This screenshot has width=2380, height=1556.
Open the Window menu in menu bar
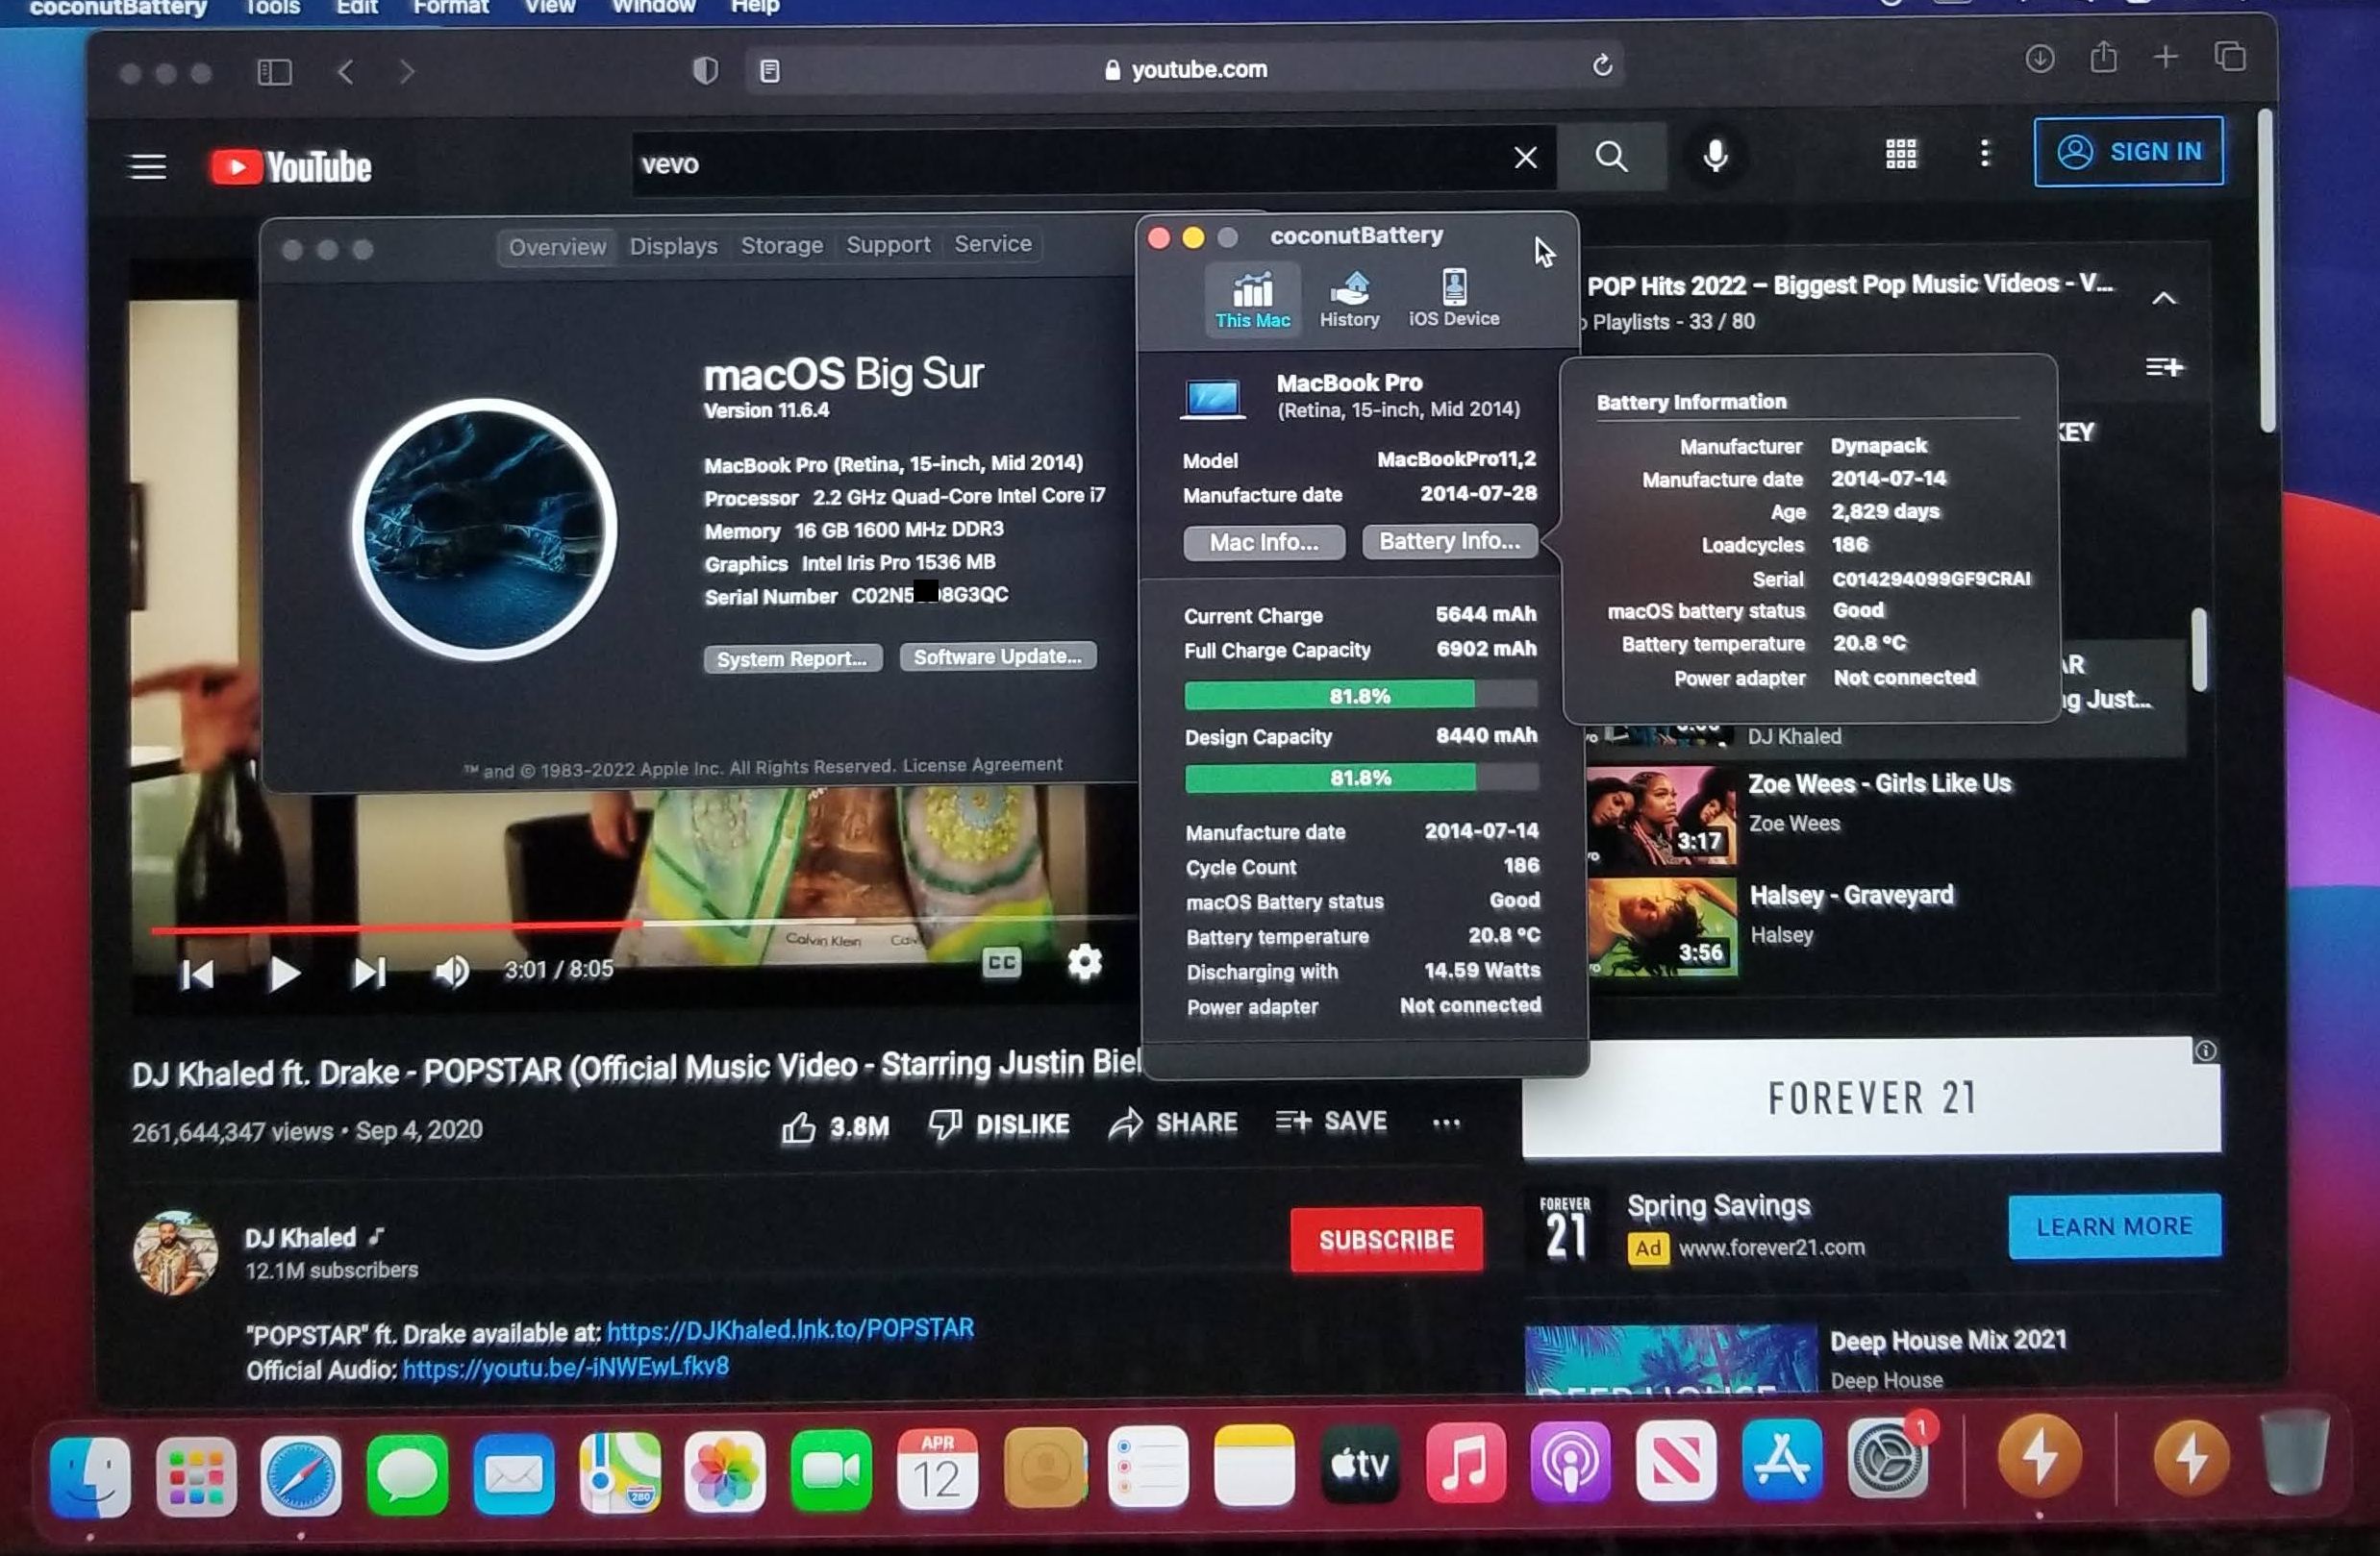tap(653, 8)
